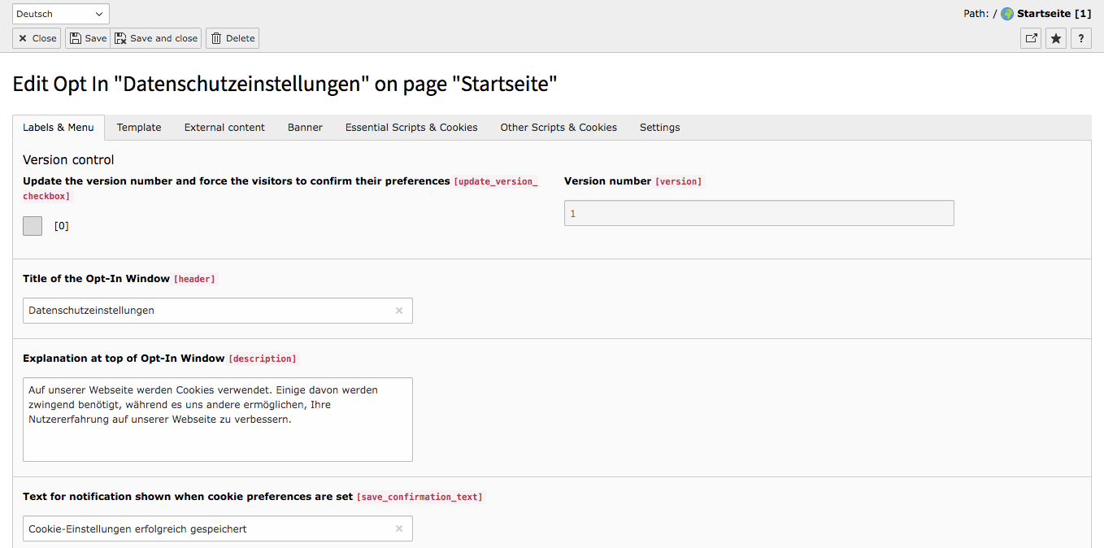Clear the Datenschutzeinstellungen title field
The width and height of the screenshot is (1104, 548).
pos(399,311)
